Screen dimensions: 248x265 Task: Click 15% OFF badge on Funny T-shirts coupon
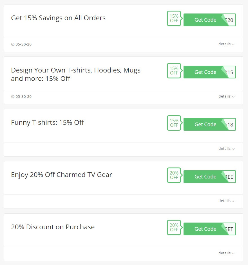click(174, 123)
